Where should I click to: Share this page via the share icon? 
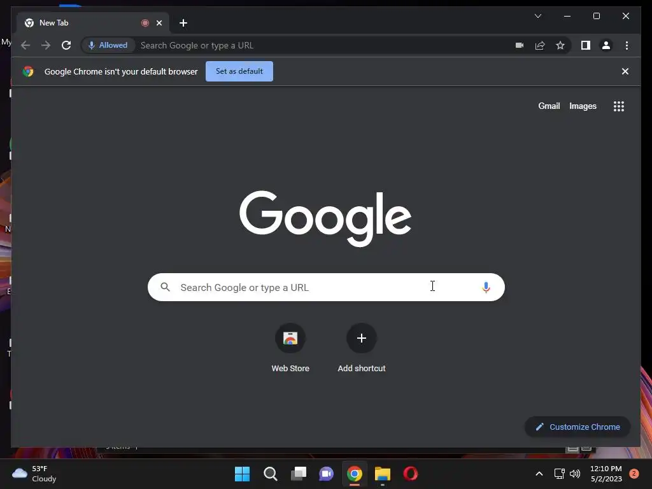[540, 45]
